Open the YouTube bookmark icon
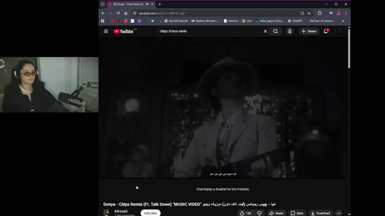 coord(112,21)
